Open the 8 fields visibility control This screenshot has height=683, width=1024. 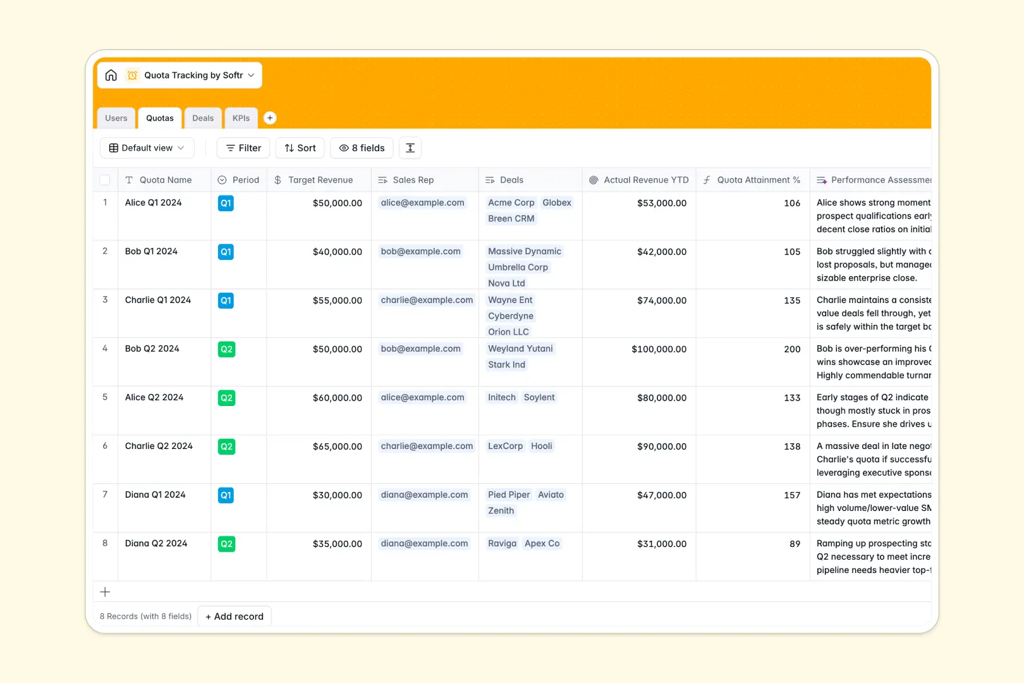pos(361,147)
